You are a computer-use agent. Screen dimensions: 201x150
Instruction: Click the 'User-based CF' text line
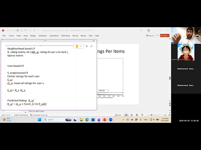16,66
